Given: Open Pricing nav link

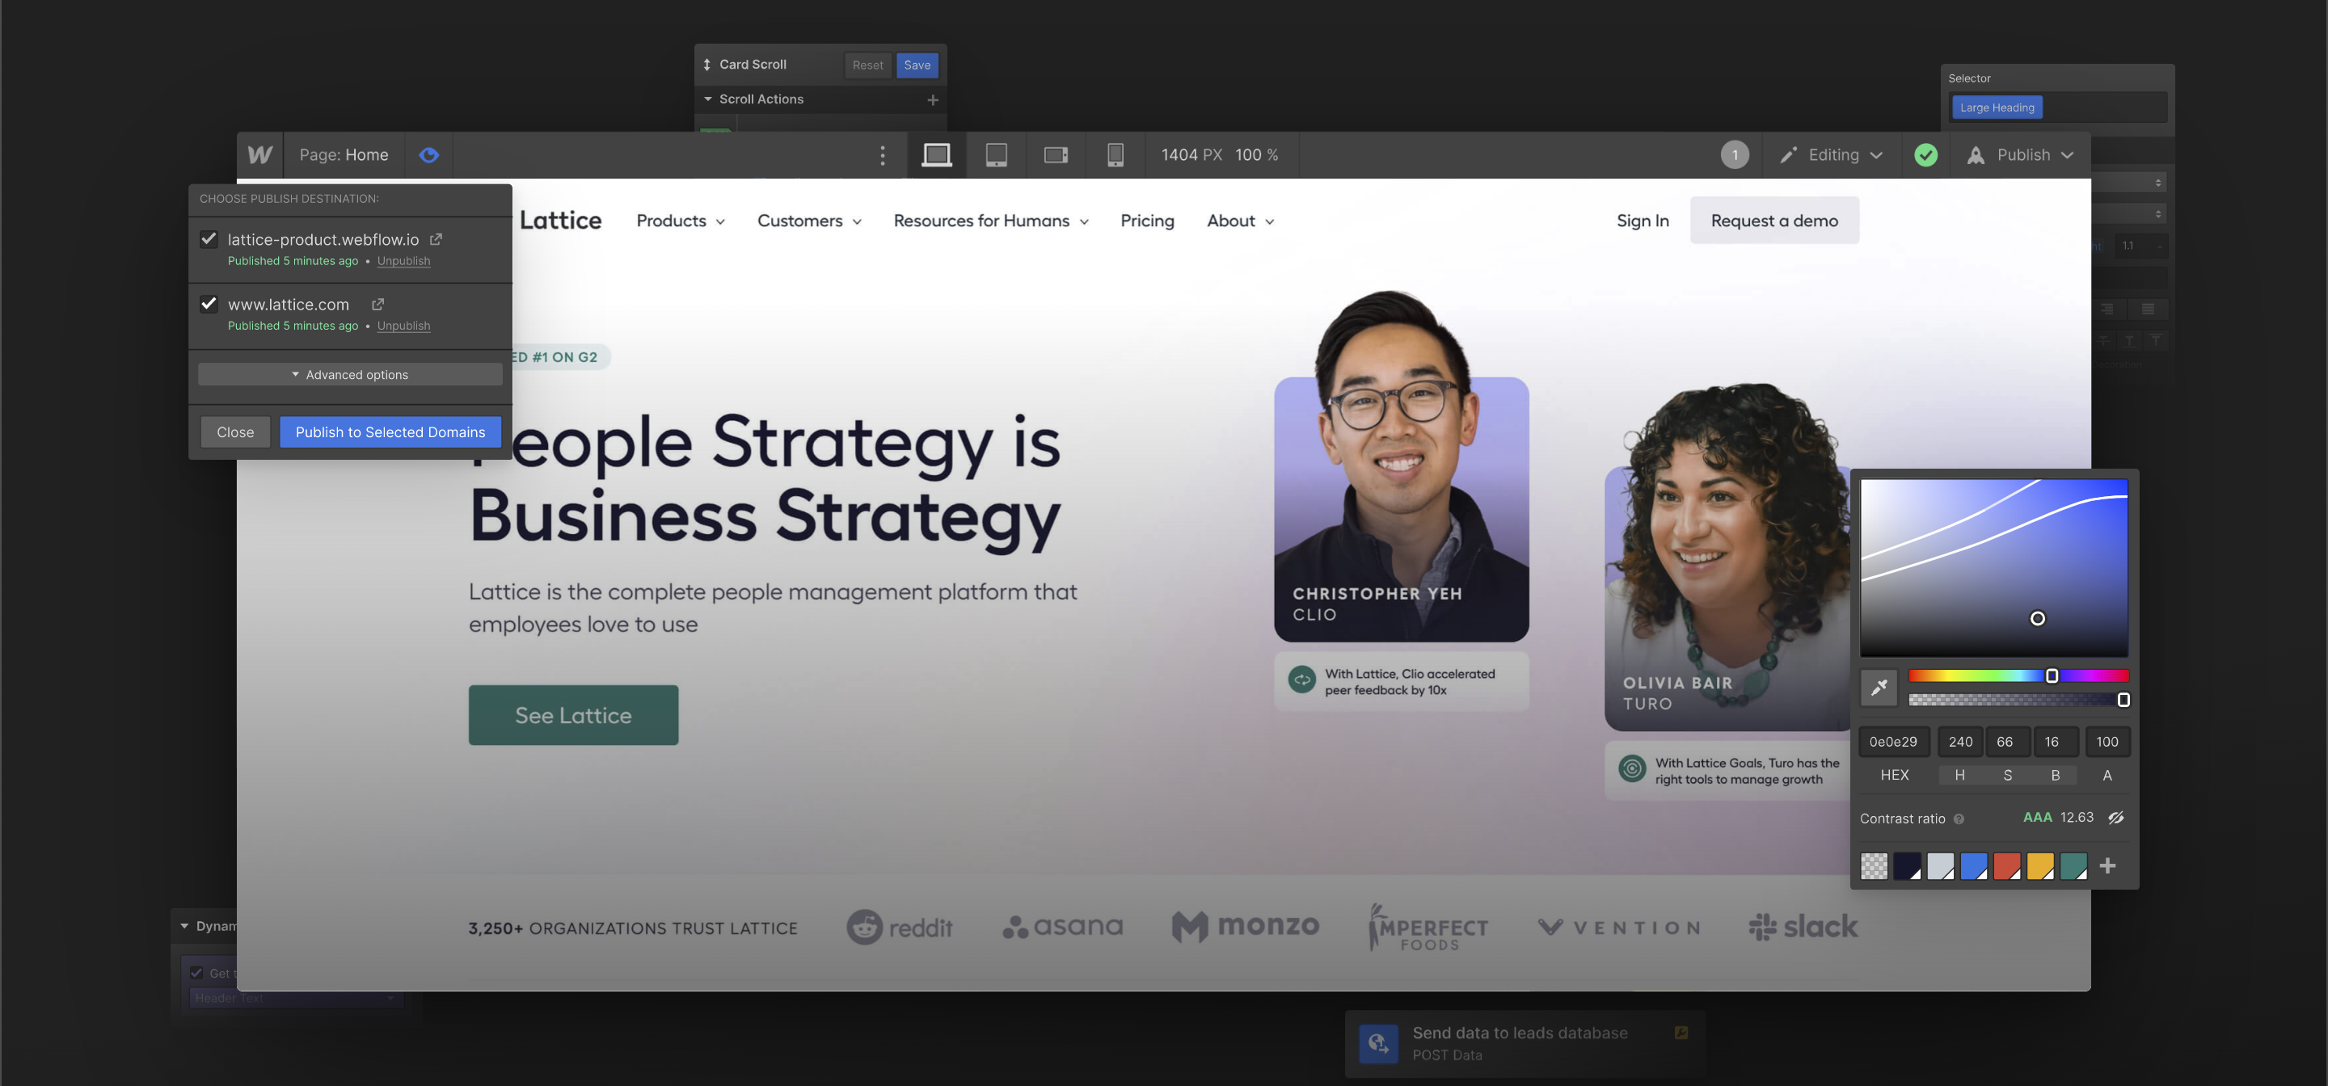Looking at the screenshot, I should [1147, 221].
